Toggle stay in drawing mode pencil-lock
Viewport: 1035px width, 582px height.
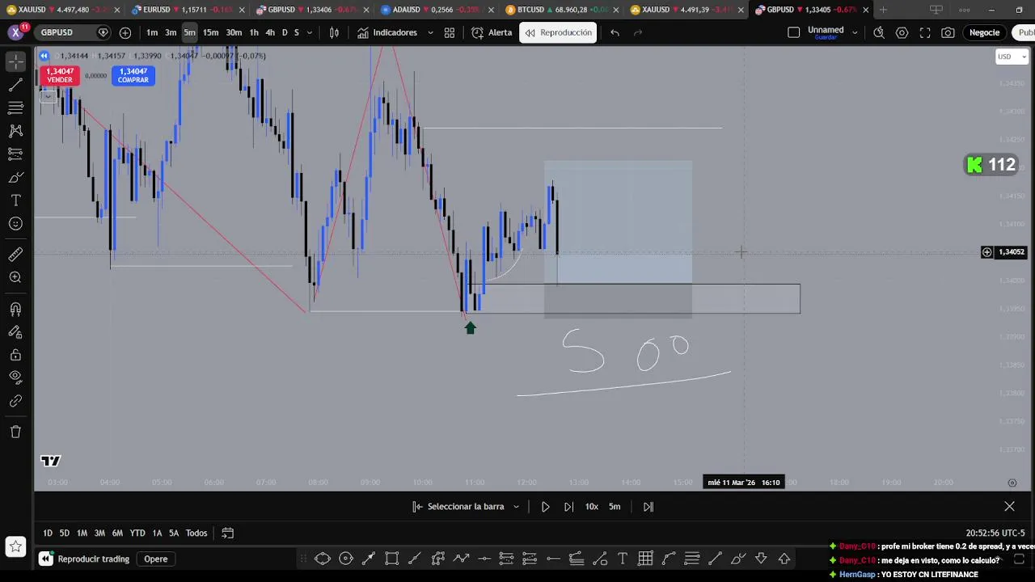15,331
